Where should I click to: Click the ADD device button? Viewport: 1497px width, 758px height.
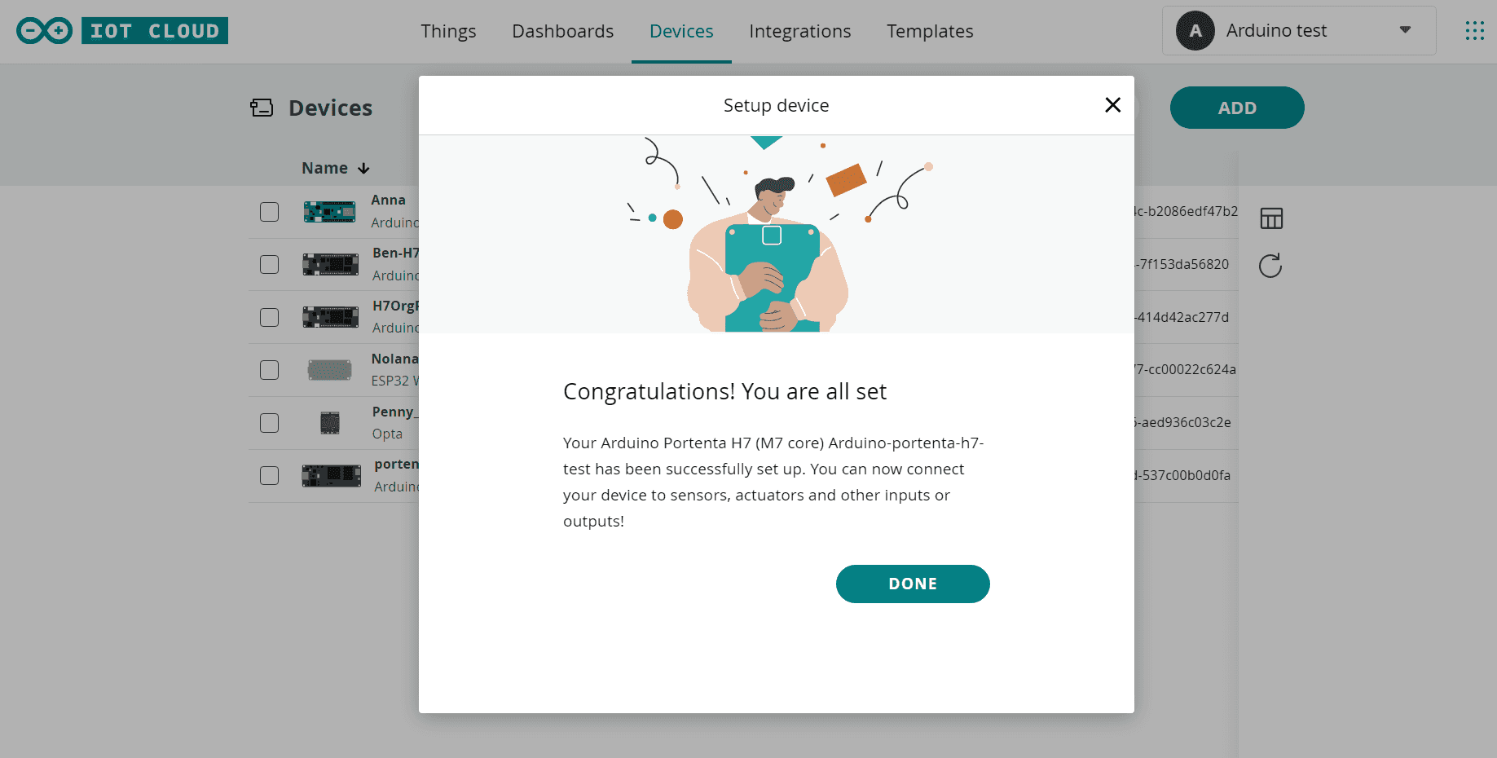(1236, 108)
